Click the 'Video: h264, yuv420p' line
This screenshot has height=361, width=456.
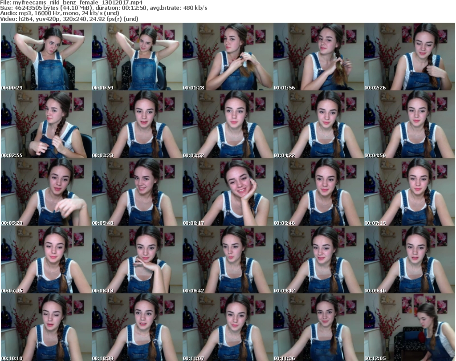(x=69, y=19)
